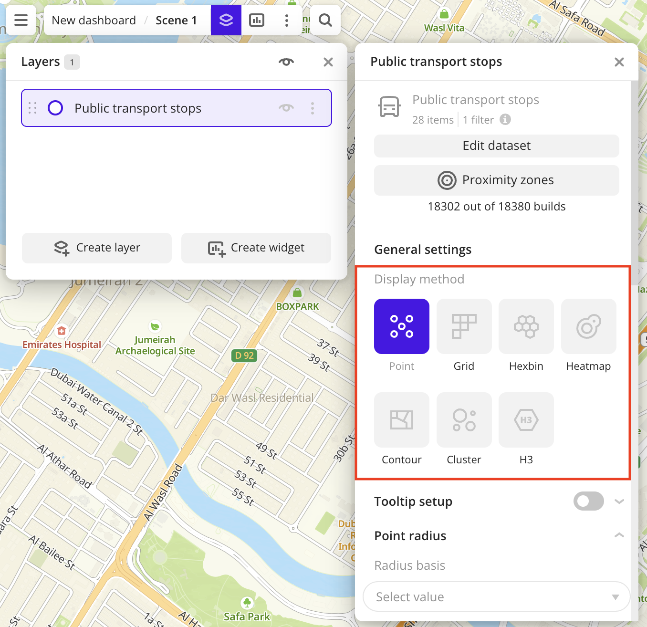Open the Radius basis dropdown
This screenshot has height=627, width=647.
496,596
